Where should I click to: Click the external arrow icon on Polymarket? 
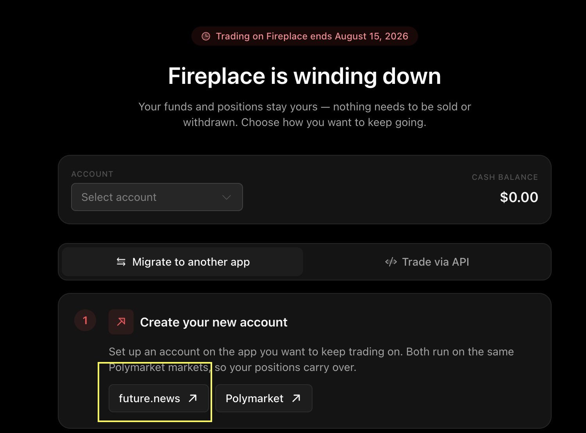coord(296,398)
